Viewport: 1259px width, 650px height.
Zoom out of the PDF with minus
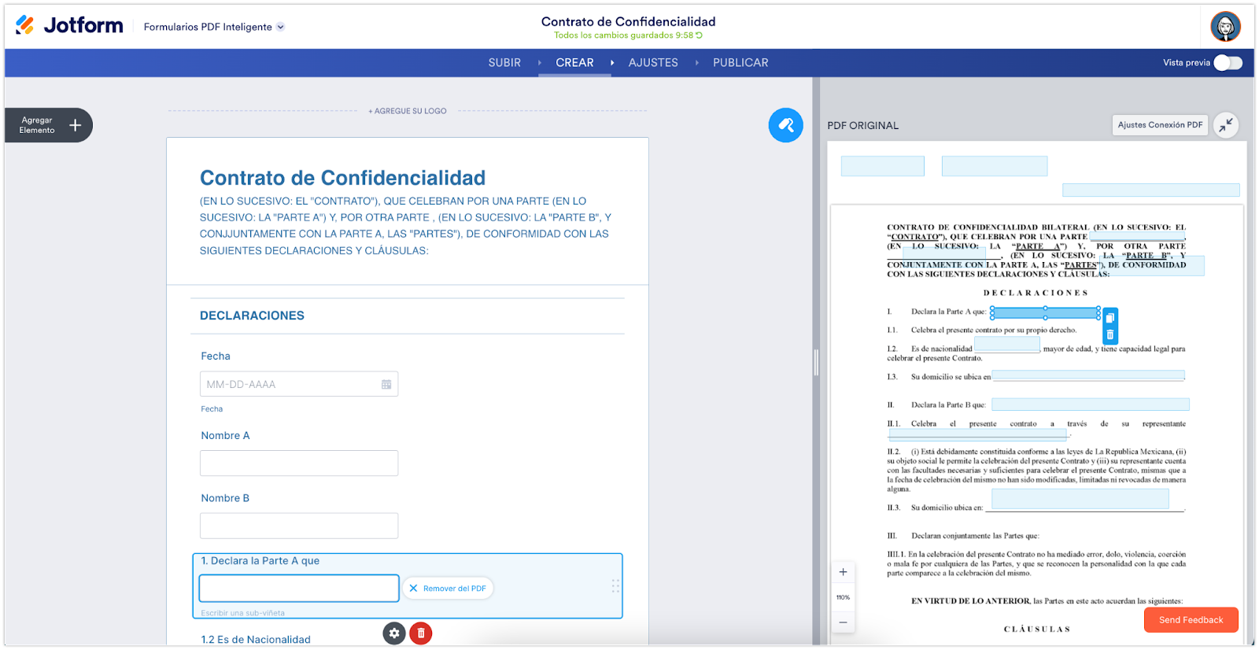pyautogui.click(x=843, y=622)
